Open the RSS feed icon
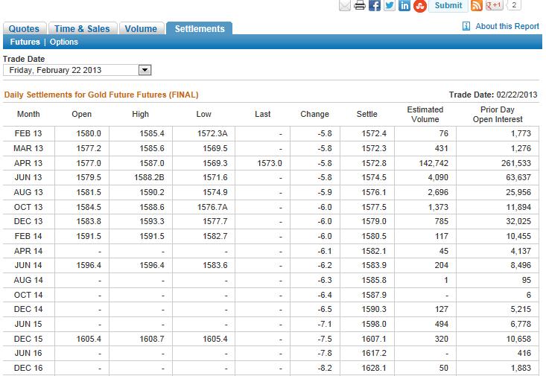 pyautogui.click(x=477, y=6)
